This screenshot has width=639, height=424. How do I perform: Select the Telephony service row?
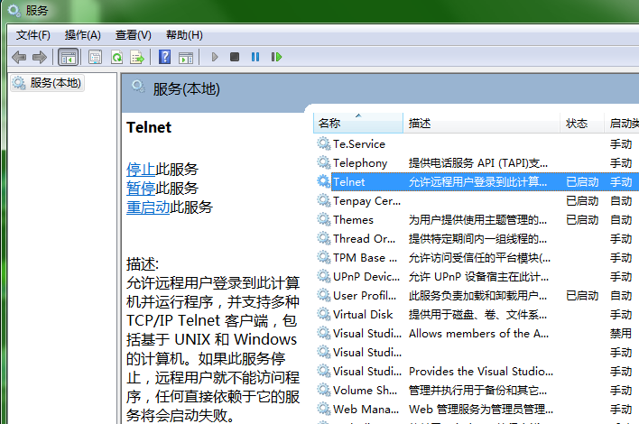(x=476, y=163)
